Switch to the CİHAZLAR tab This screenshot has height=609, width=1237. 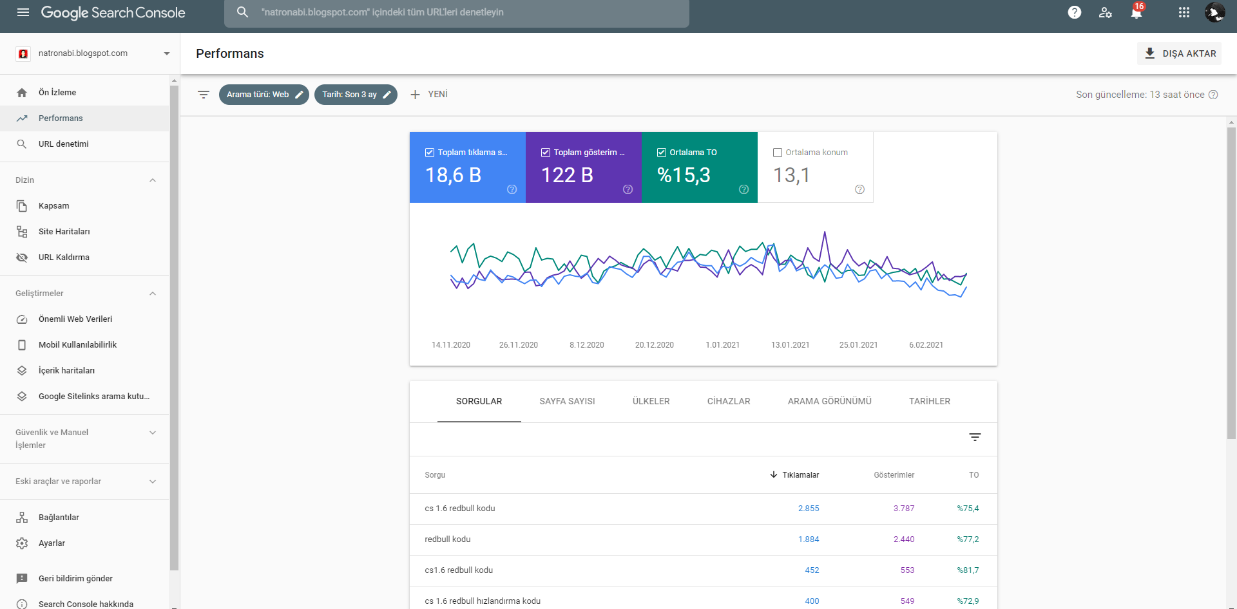[x=729, y=401]
